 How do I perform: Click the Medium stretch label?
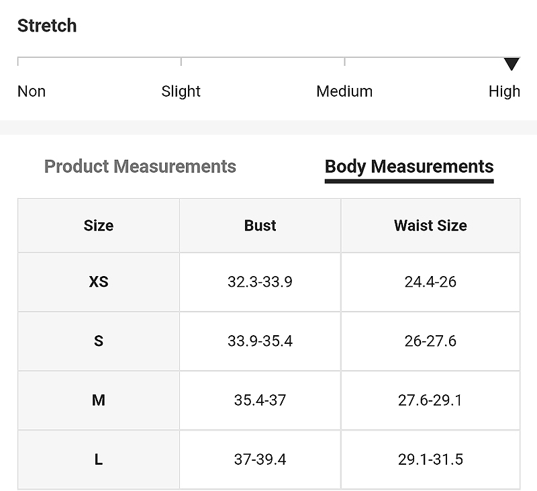[x=344, y=91]
